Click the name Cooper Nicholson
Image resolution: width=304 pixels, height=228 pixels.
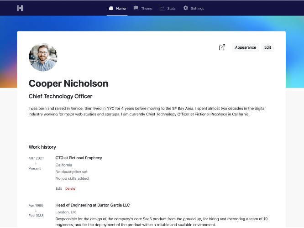tap(68, 83)
